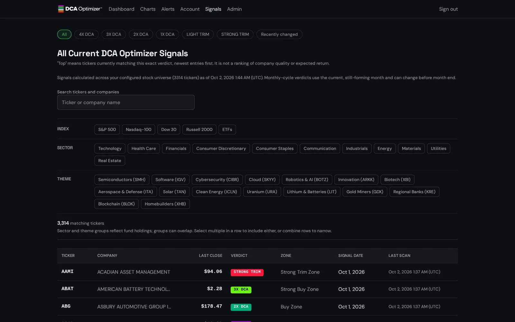The height and width of the screenshot is (322, 515).
Task: Choose the Uranium (URA) theme
Action: (262, 192)
